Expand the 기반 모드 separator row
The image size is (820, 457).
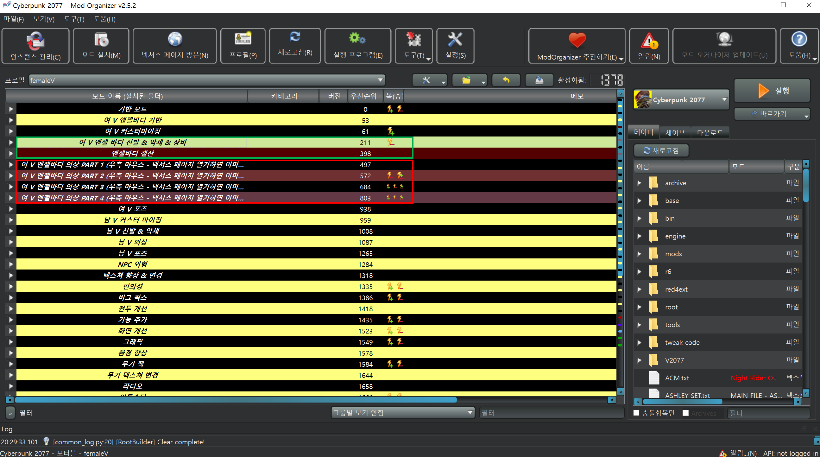click(x=11, y=109)
